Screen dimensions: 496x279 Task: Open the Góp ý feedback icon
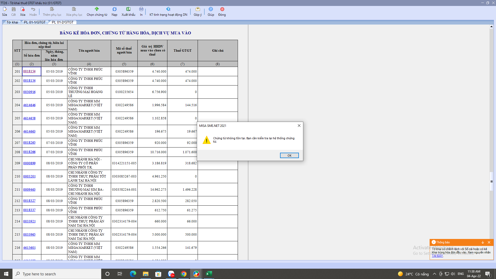(198, 12)
